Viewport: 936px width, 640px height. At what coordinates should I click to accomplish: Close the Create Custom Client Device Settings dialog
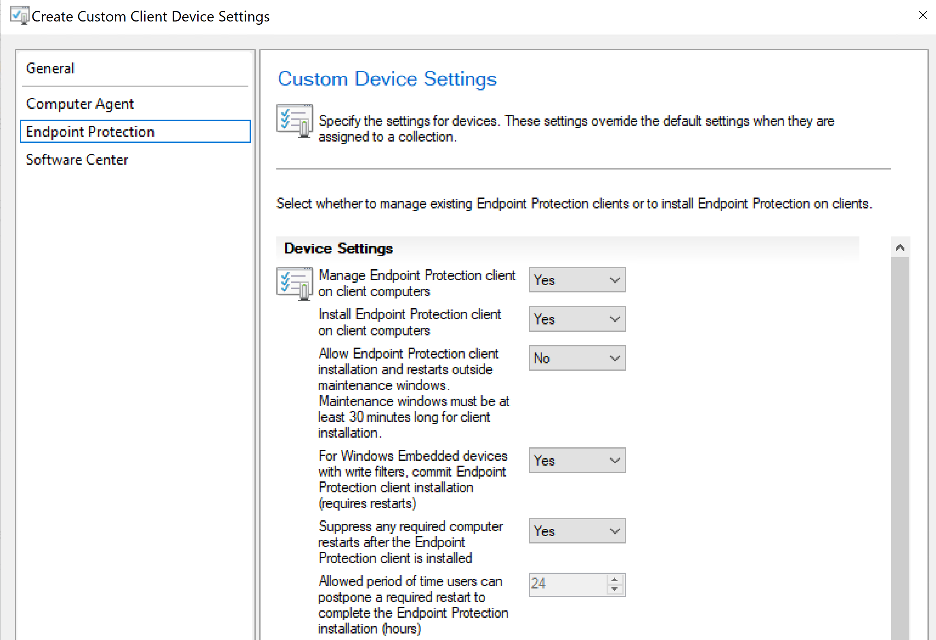[x=923, y=15]
